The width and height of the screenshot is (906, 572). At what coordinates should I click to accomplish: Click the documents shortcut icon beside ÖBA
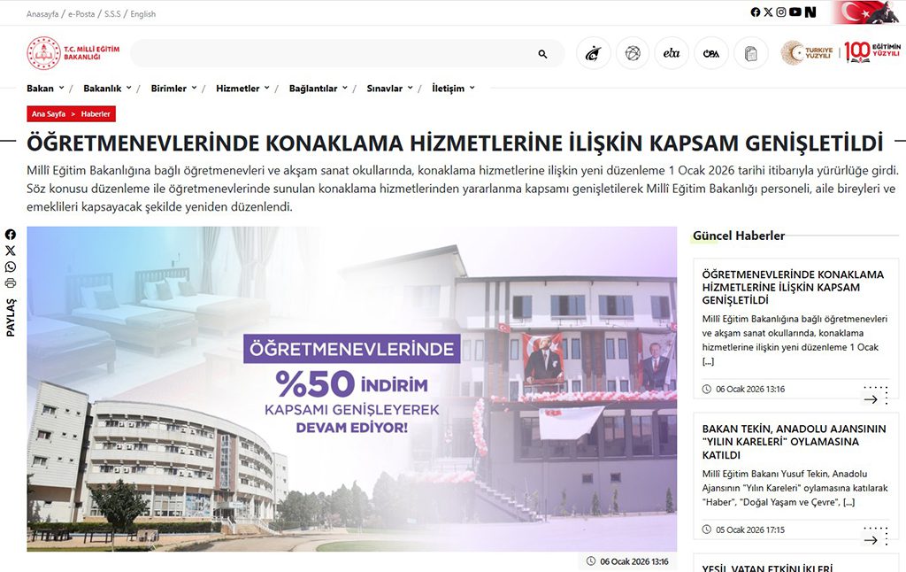(x=750, y=54)
